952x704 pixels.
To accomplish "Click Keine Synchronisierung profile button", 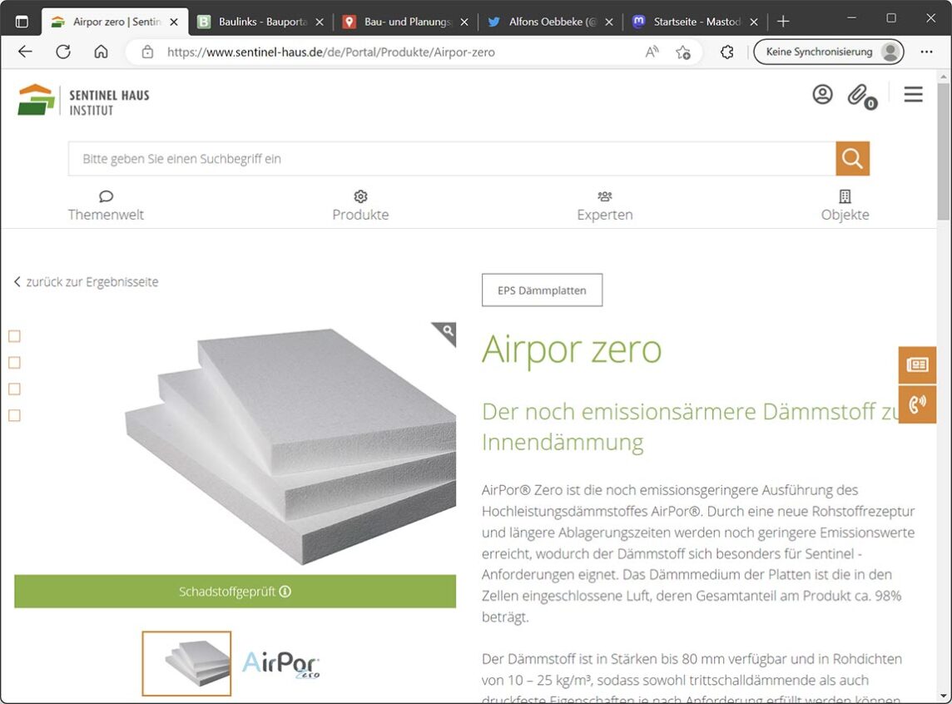I will point(829,52).
